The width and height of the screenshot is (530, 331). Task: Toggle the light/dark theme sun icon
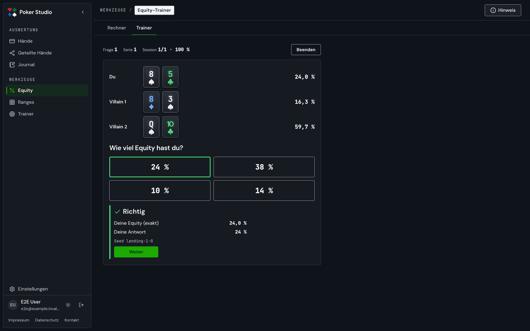pyautogui.click(x=68, y=305)
